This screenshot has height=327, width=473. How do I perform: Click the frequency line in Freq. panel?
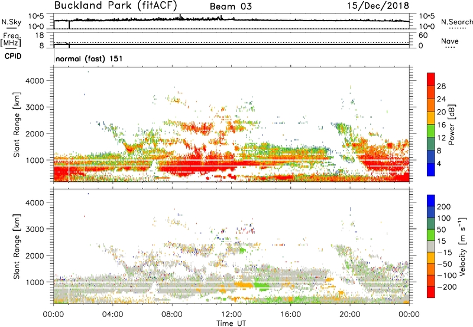click(x=231, y=44)
